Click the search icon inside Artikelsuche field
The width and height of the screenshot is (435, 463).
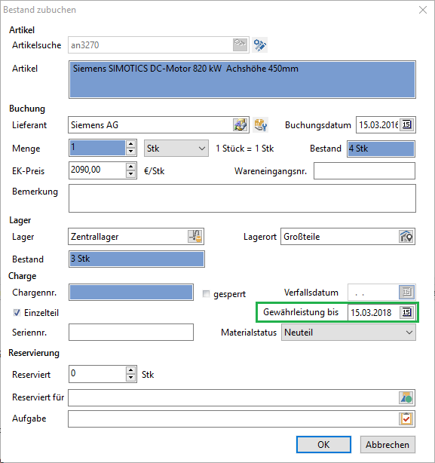[240, 45]
